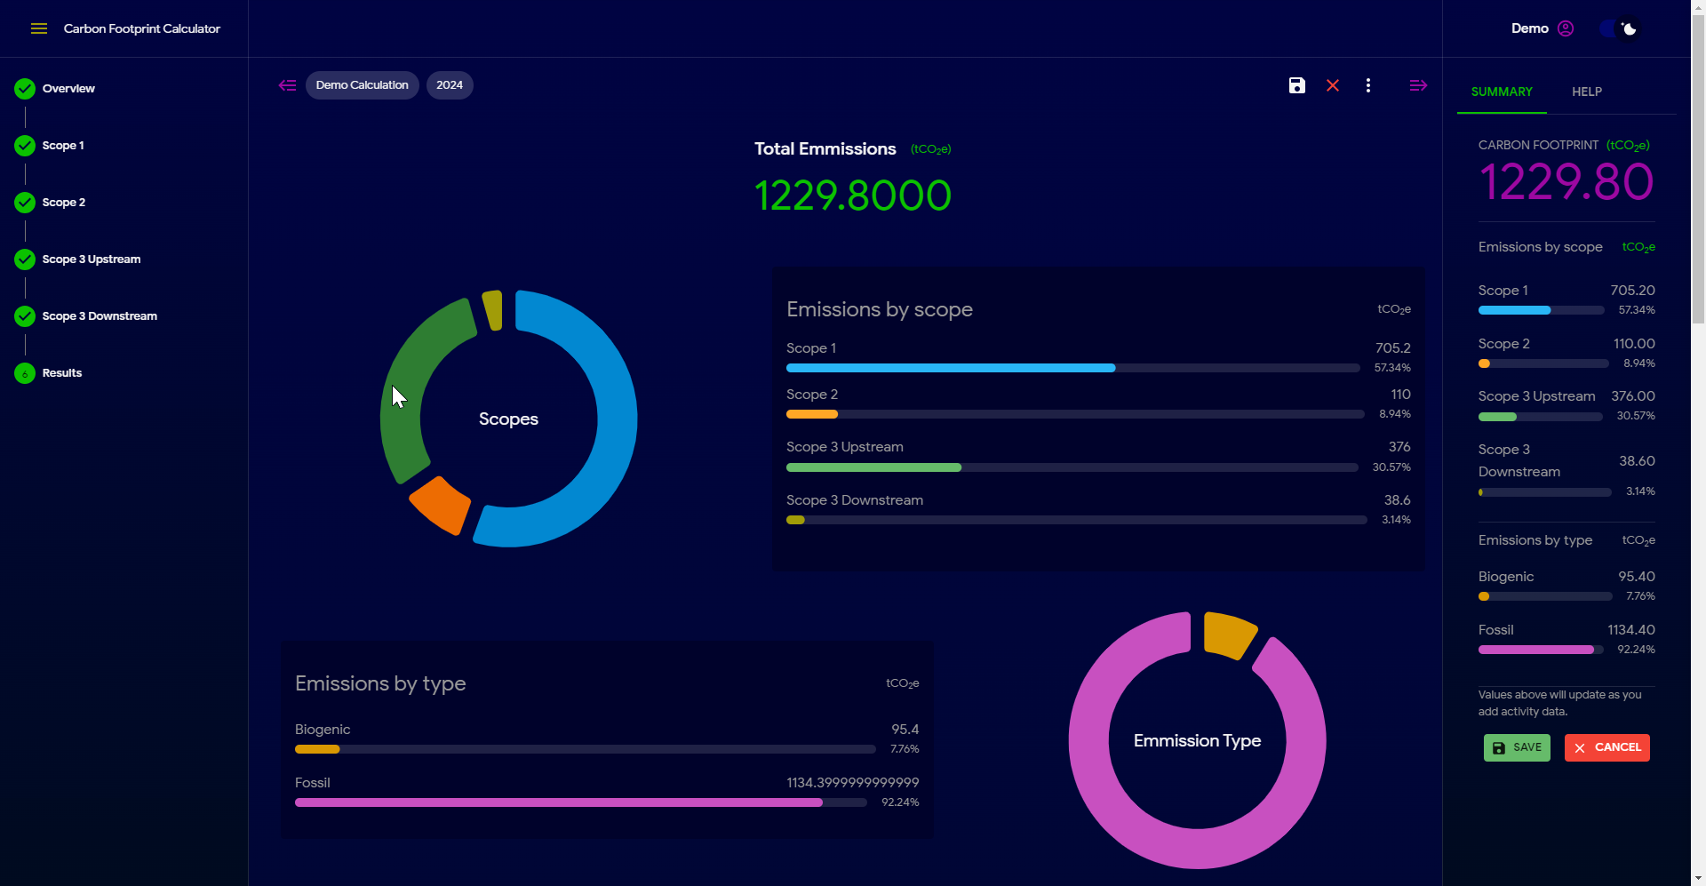Click the 2024 year chip

coord(450,85)
